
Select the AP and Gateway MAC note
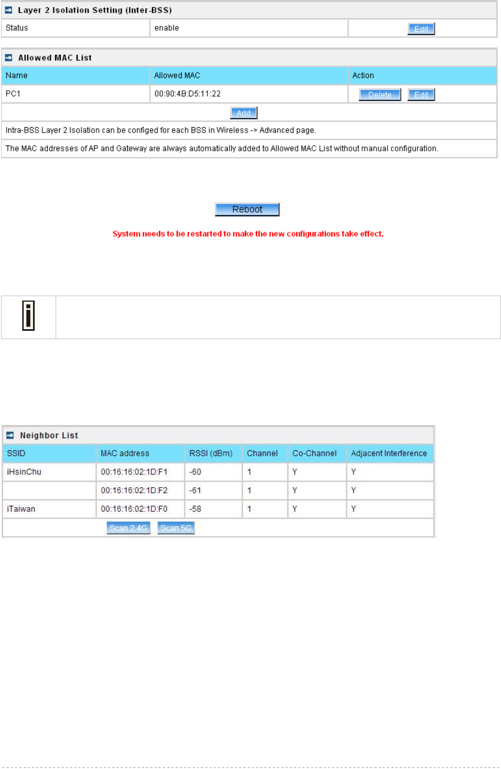tap(222, 149)
